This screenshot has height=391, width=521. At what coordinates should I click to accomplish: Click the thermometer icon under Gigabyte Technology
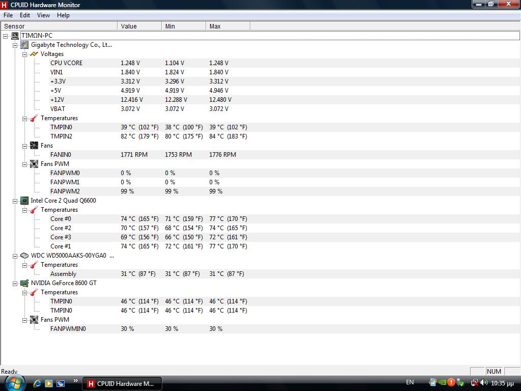coord(34,118)
